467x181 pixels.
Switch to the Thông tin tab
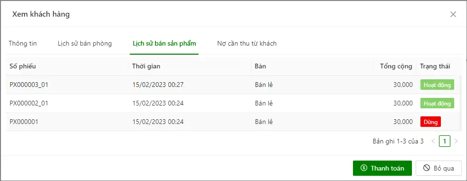pyautogui.click(x=23, y=43)
